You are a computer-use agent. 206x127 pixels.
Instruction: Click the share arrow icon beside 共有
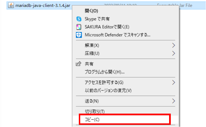pyautogui.click(x=79, y=64)
